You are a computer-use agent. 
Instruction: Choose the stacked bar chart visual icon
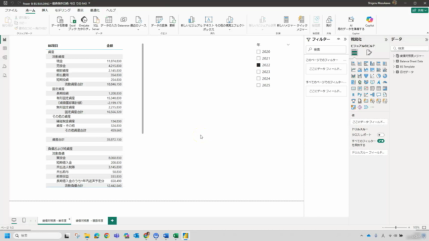click(353, 64)
